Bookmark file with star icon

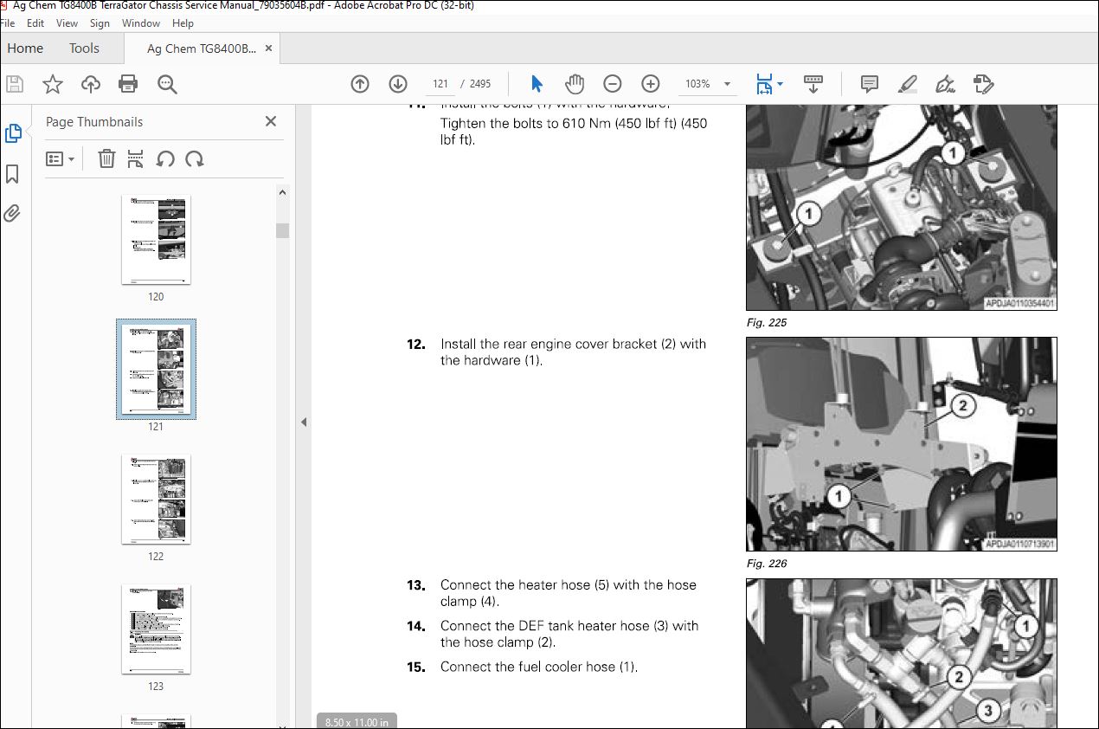pos(53,84)
